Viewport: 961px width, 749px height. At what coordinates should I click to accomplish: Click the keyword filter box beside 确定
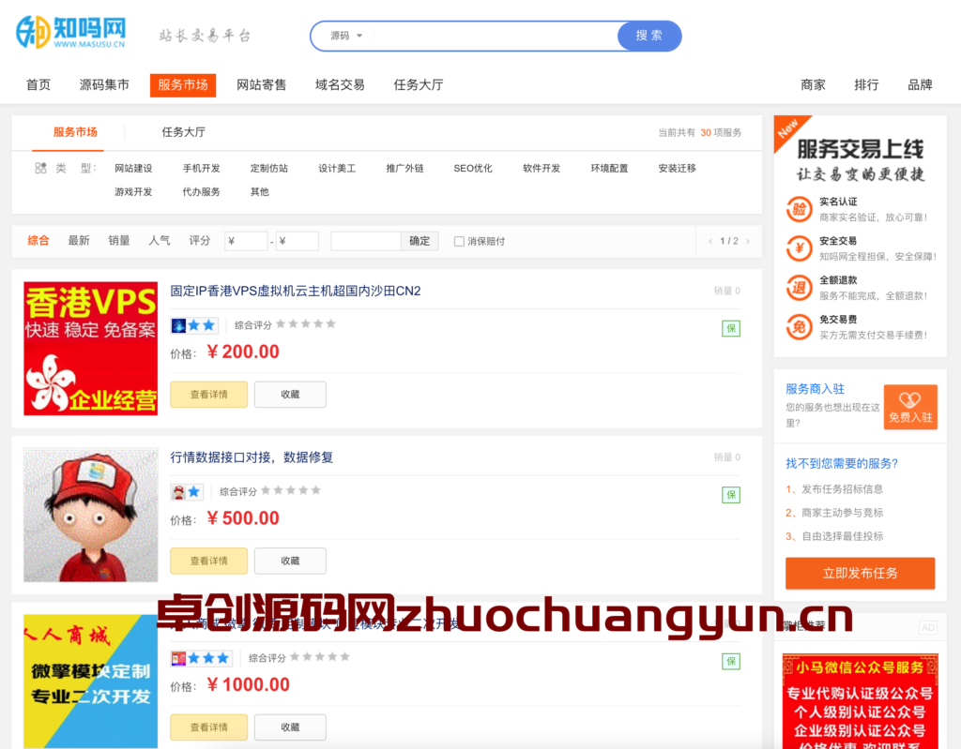coord(366,241)
